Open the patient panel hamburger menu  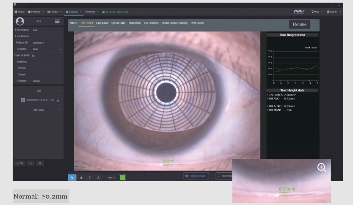click(57, 21)
